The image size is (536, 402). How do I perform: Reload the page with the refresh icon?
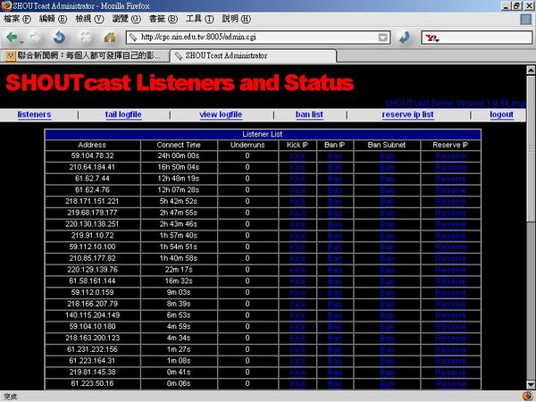60,37
